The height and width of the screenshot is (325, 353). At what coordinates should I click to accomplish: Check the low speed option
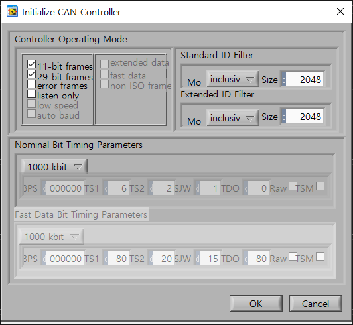click(31, 104)
